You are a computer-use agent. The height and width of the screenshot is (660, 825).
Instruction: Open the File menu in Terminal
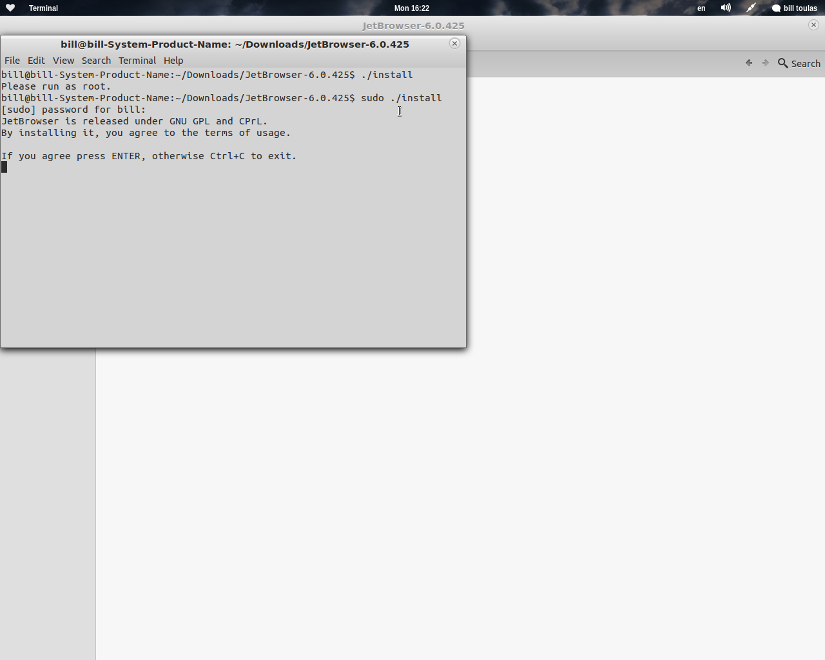[x=12, y=61]
